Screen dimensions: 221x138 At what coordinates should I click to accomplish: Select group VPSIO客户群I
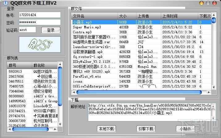click(32, 111)
